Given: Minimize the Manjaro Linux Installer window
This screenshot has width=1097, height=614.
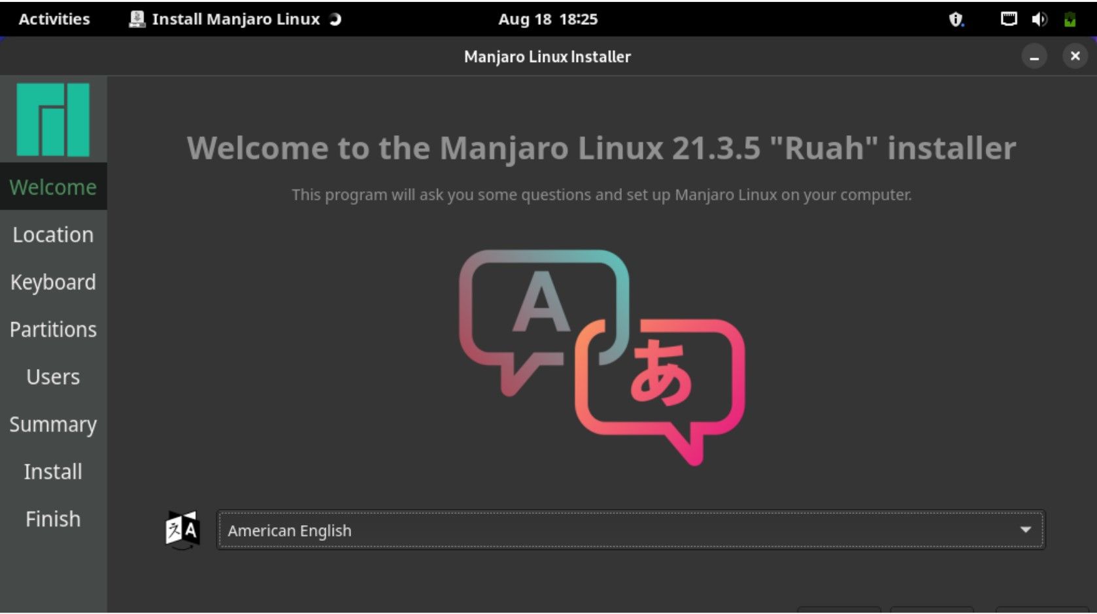Looking at the screenshot, I should pyautogui.click(x=1034, y=57).
